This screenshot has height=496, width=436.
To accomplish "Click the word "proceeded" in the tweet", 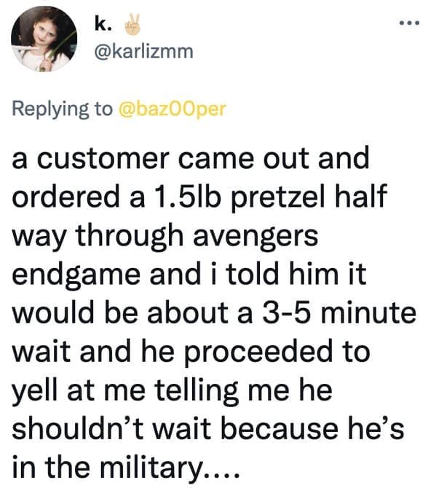I will click(x=258, y=353).
